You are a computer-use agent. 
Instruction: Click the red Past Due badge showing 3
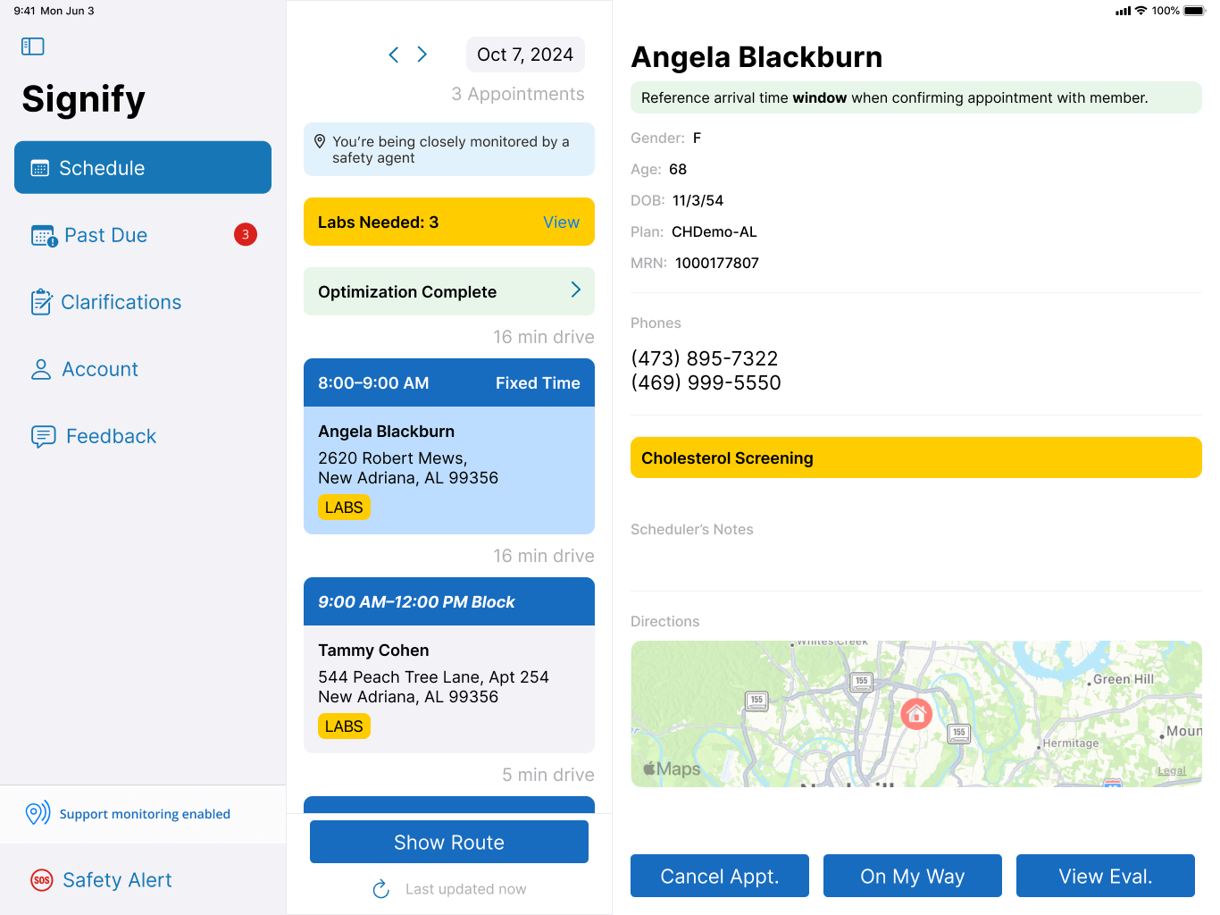(246, 234)
